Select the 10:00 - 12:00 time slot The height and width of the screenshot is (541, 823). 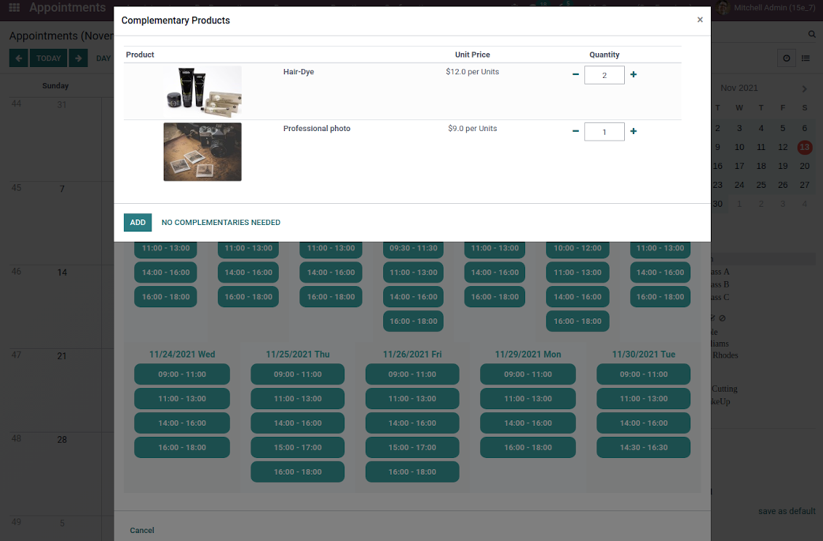tap(578, 248)
